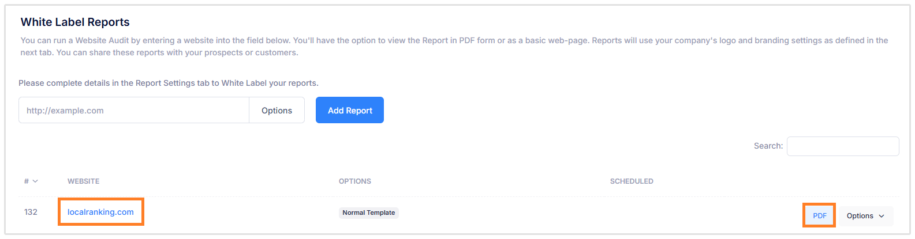This screenshot has height=239, width=915.
Task: Focus the http://example.com URL field
Action: click(134, 111)
